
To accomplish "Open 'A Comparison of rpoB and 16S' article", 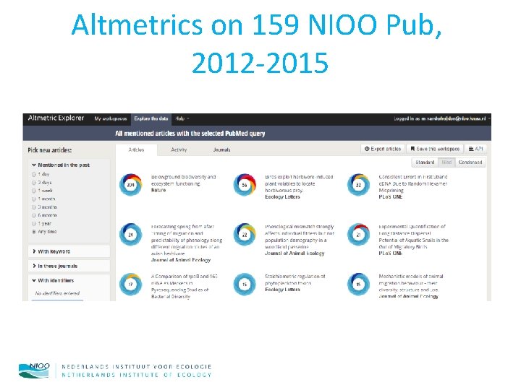I will click(184, 287).
